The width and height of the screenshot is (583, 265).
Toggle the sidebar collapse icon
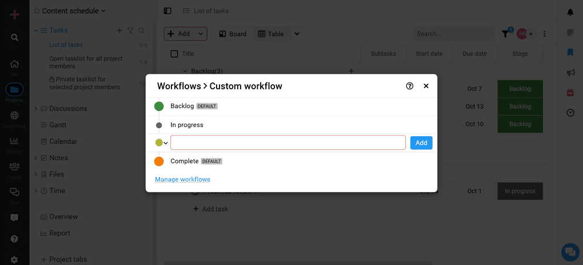click(167, 11)
